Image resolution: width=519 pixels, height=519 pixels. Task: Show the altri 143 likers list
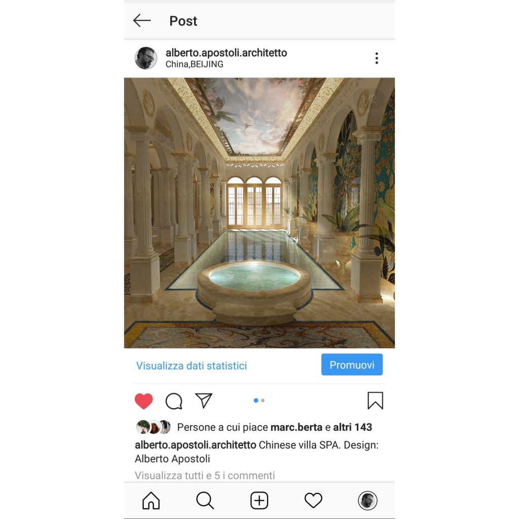pos(353,427)
